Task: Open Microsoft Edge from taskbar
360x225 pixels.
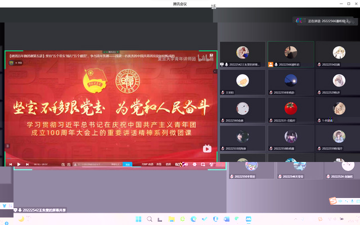Action: (x=193, y=219)
